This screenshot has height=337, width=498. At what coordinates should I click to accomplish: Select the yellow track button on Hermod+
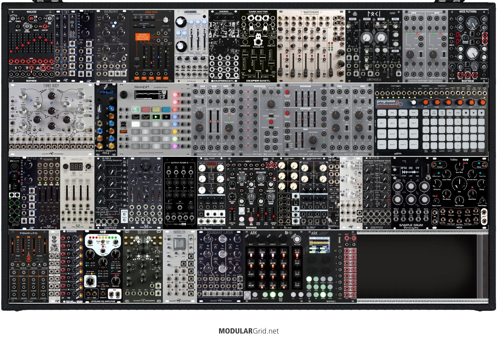[x=156, y=109]
